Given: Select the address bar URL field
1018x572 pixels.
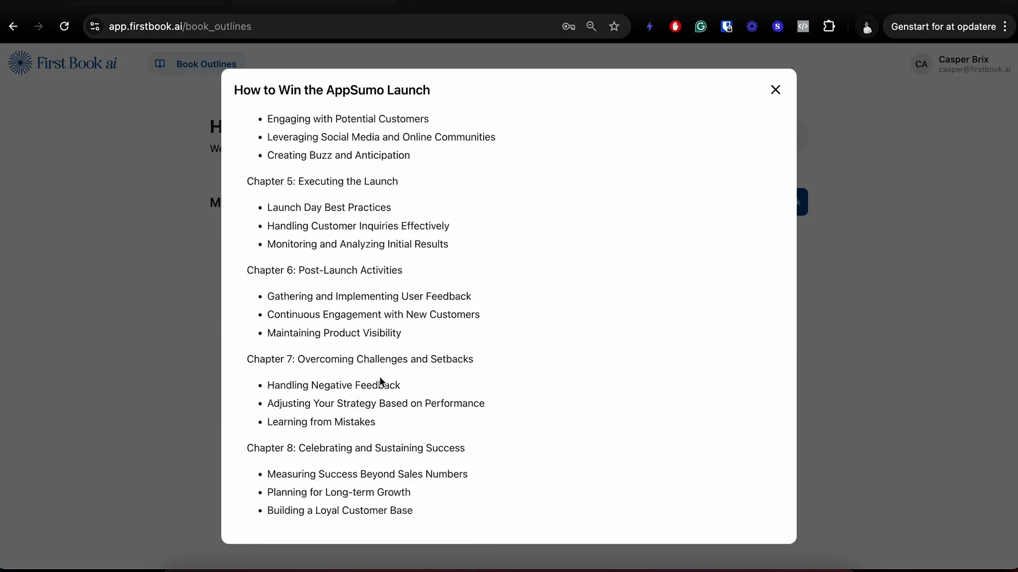Looking at the screenshot, I should pyautogui.click(x=180, y=26).
